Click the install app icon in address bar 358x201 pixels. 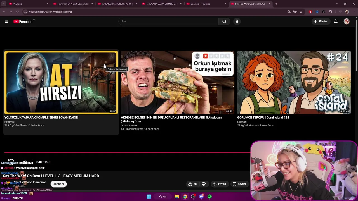pos(289,12)
